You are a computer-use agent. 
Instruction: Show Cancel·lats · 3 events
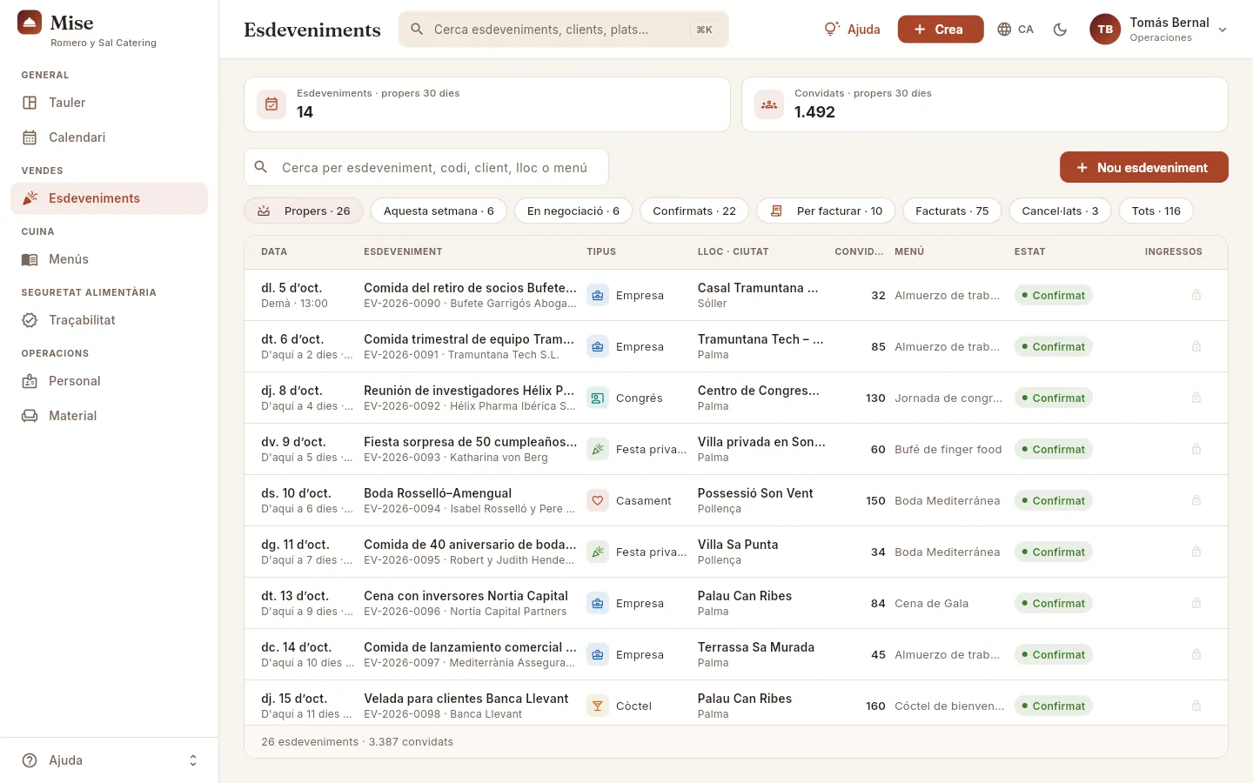pos(1060,211)
